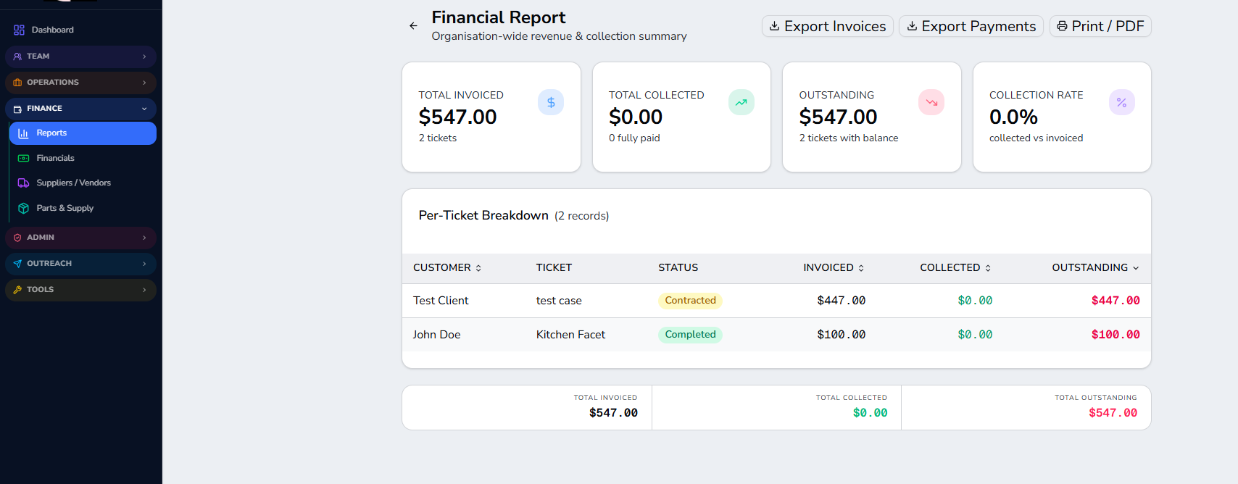Click the Dashboard grid icon in sidebar

point(19,30)
